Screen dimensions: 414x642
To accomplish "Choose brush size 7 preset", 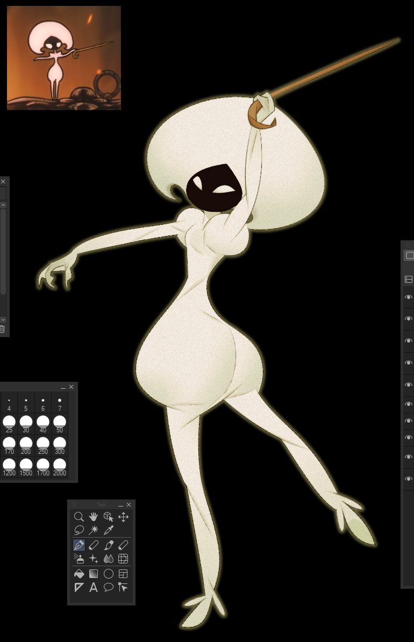I will tap(59, 403).
